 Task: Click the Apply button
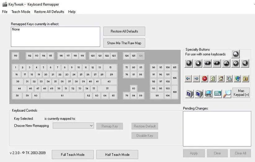click(194, 153)
